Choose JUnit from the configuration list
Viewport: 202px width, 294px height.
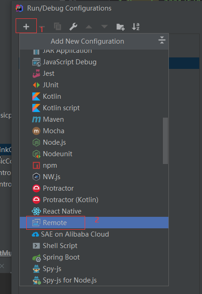[94, 85]
